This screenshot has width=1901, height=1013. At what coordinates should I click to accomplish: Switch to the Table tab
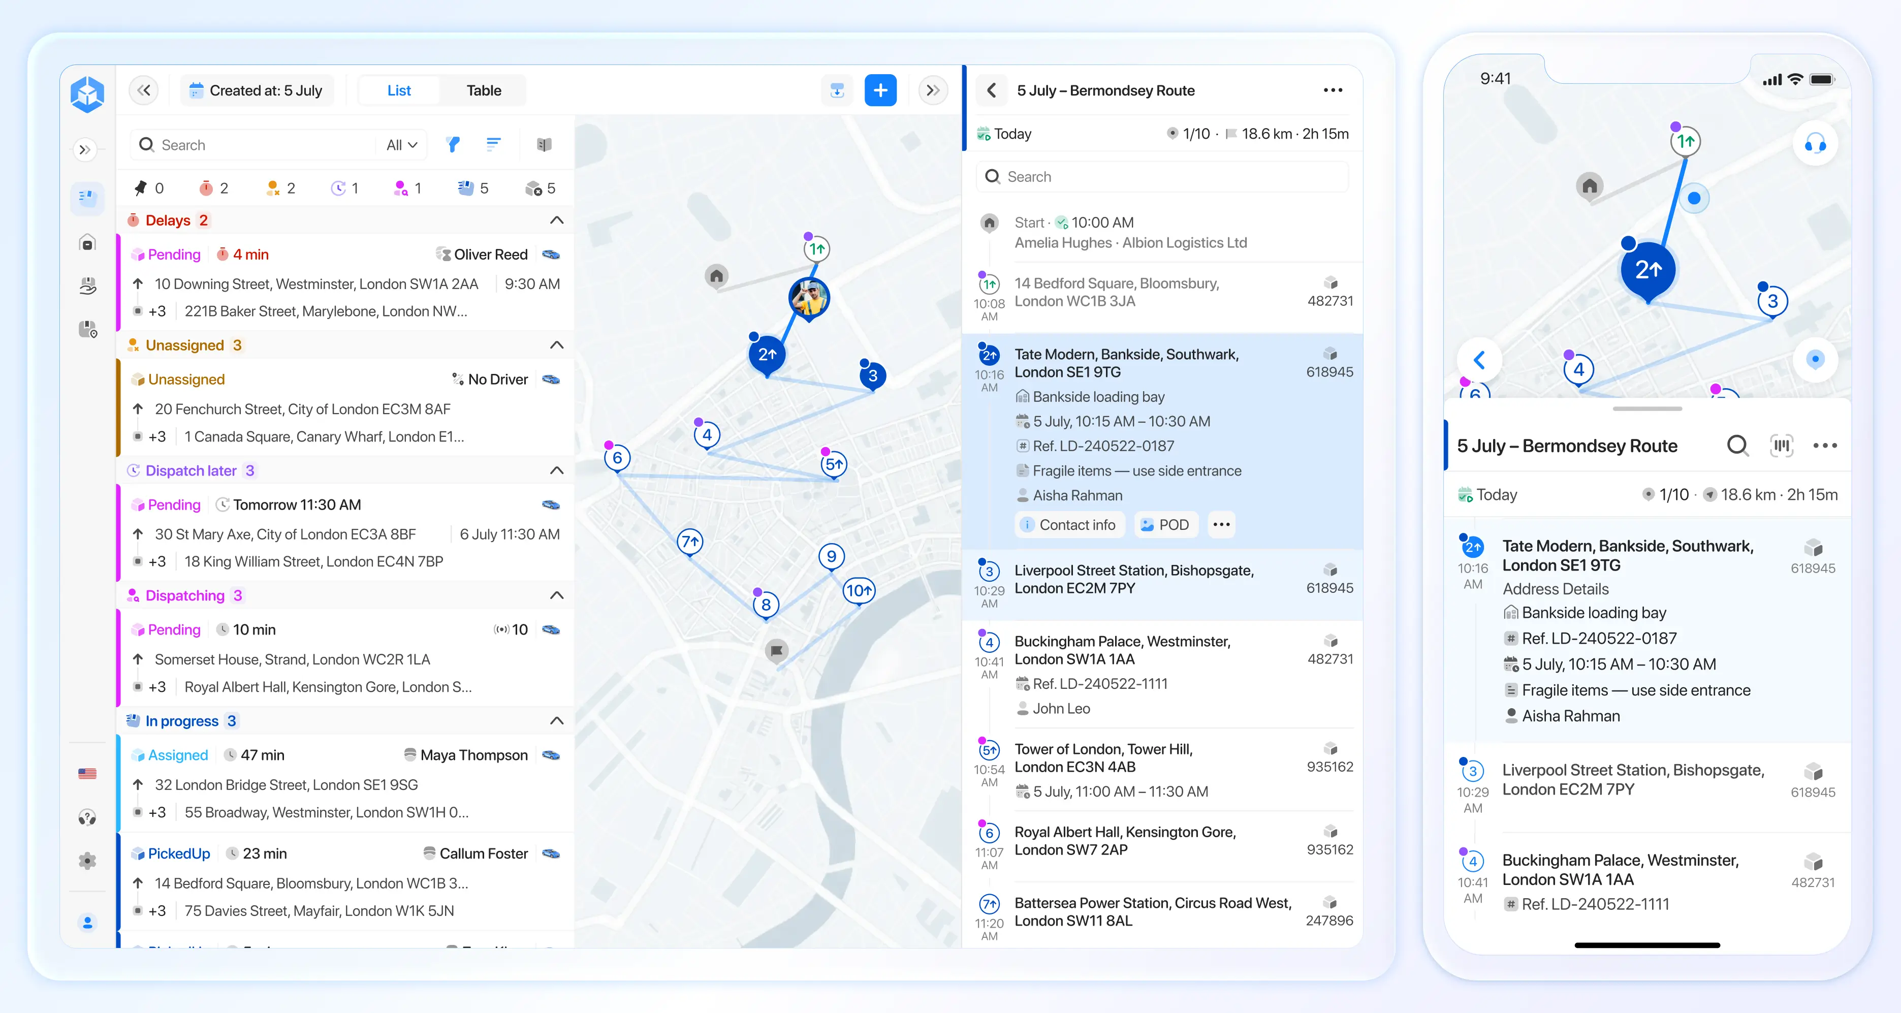point(483,91)
